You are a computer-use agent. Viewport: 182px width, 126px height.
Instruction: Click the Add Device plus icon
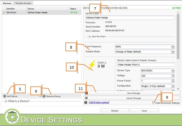[x=5, y=96]
